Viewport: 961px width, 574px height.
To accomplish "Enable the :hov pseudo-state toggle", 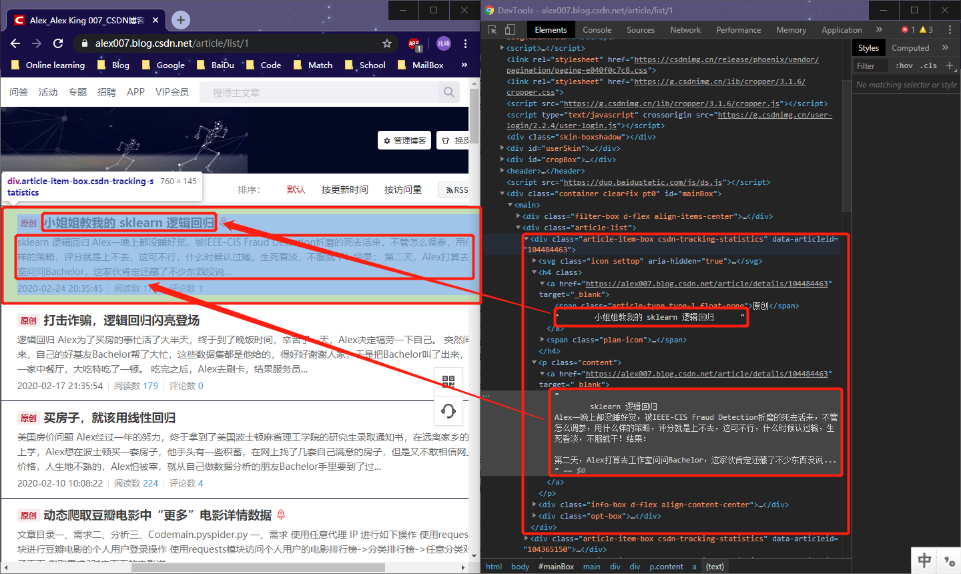I will 904,65.
